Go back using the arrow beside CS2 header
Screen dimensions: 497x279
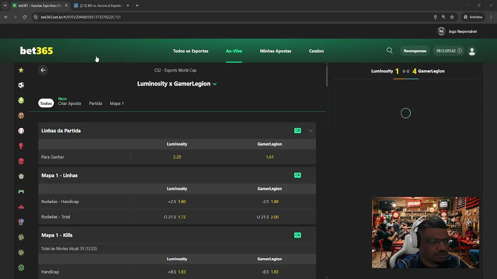(x=43, y=70)
